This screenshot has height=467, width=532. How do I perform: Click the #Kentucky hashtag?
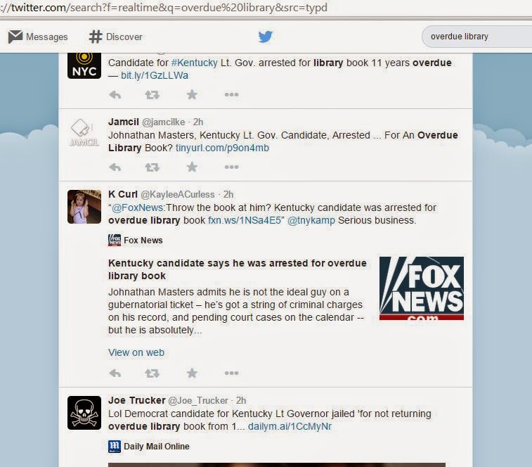(x=195, y=63)
